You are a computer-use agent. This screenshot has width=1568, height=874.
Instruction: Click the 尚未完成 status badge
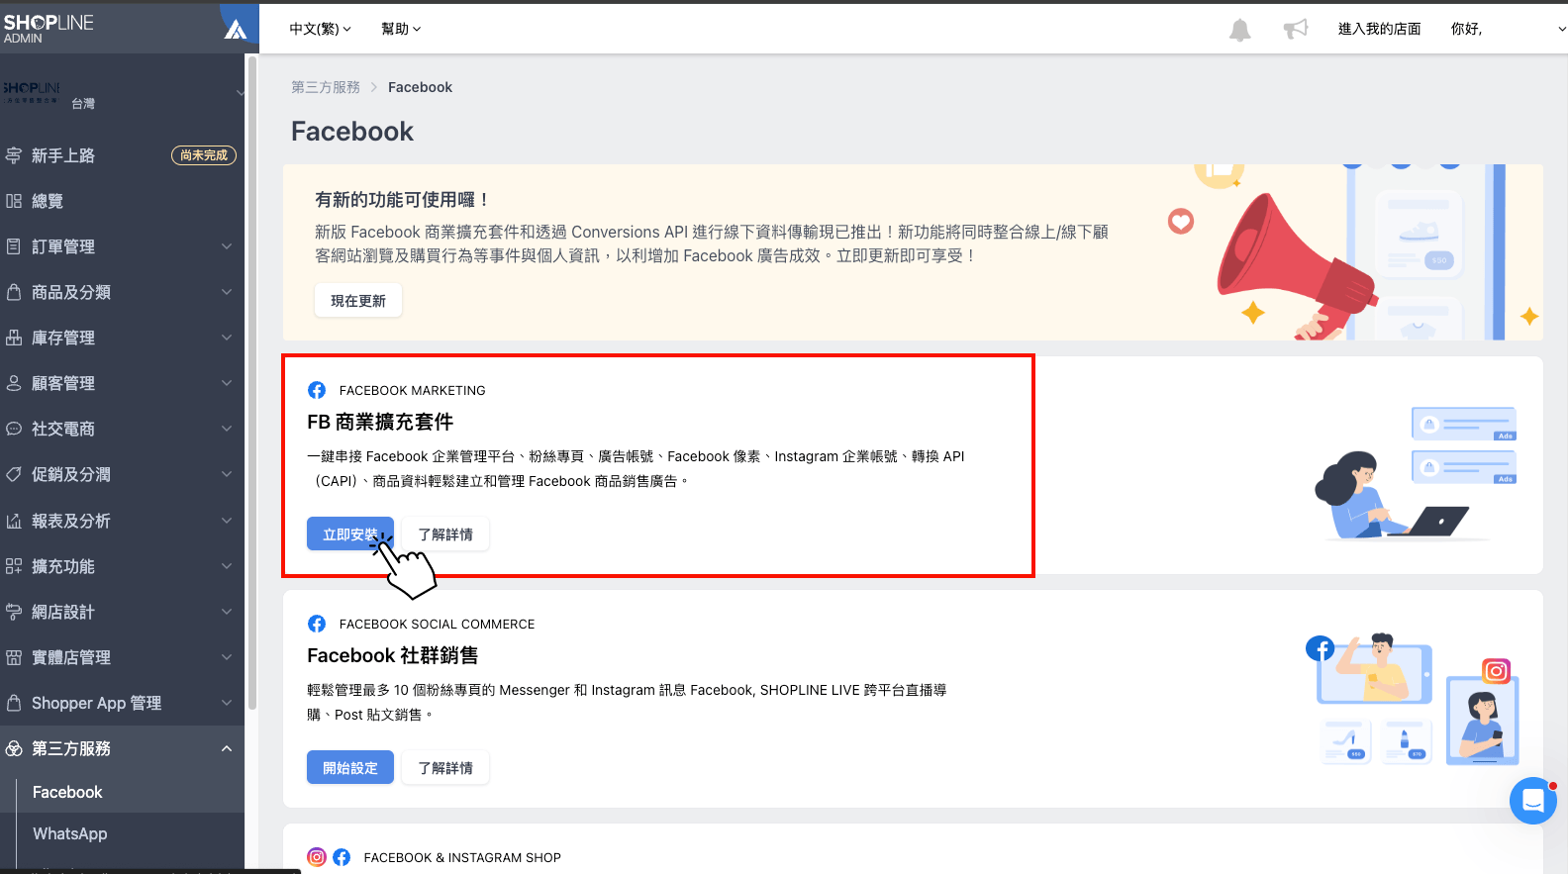pyautogui.click(x=204, y=155)
